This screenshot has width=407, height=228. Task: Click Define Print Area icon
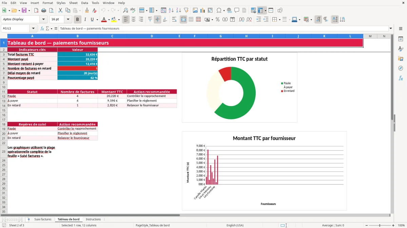253,10
